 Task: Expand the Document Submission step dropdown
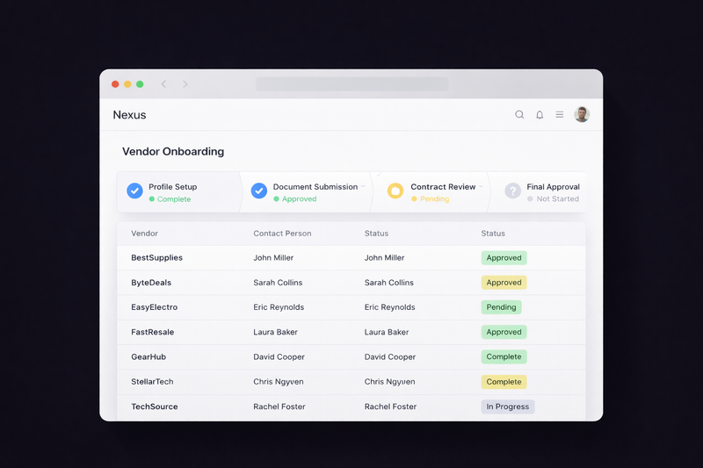tap(363, 187)
